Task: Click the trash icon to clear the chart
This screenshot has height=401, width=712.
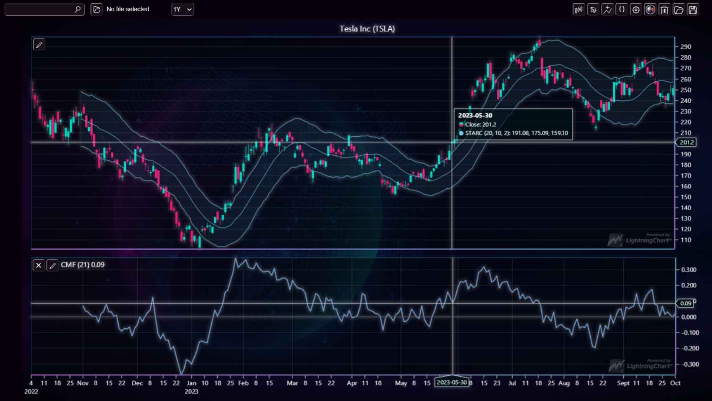Action: [664, 9]
